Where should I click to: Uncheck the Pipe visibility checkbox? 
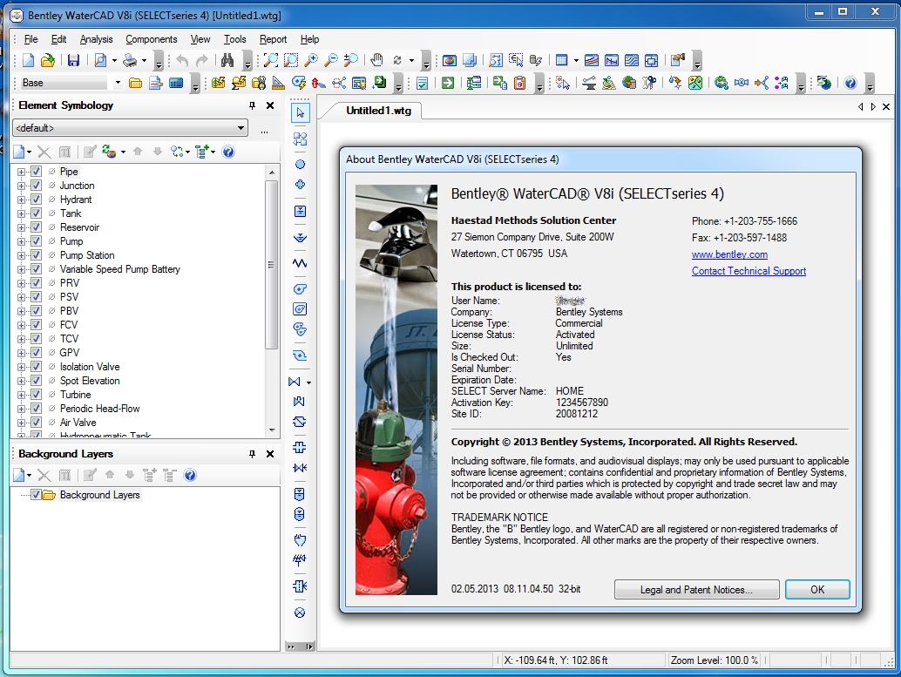[x=36, y=172]
